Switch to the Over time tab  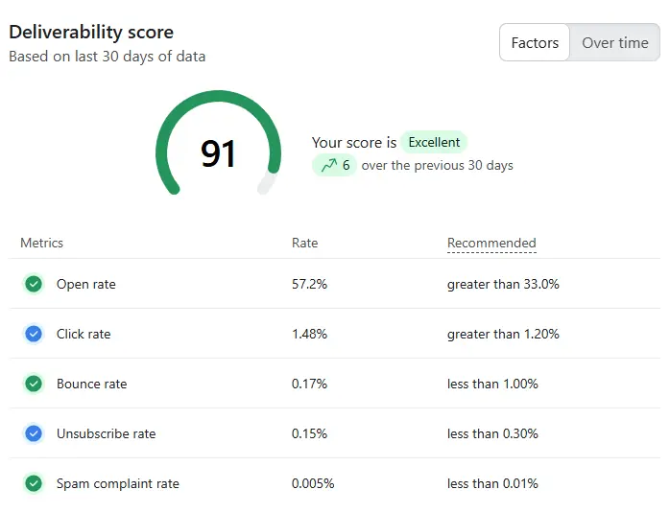615,43
